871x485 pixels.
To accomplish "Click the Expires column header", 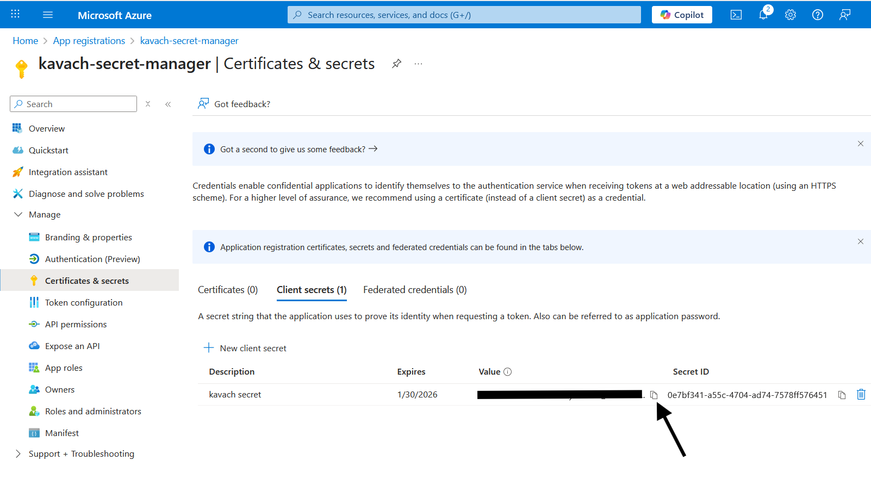I will tap(411, 372).
